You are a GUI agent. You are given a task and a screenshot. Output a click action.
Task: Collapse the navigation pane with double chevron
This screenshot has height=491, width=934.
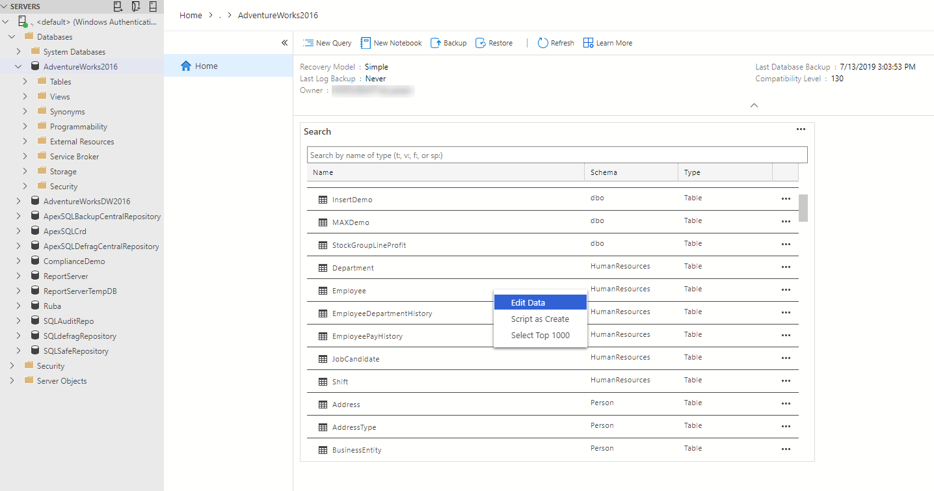(284, 43)
